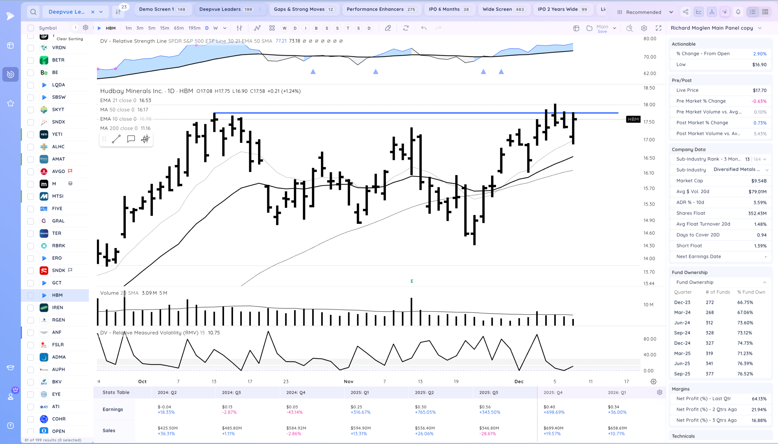Open favorites star in left sidebar
This screenshot has height=444, width=778.
[x=10, y=103]
